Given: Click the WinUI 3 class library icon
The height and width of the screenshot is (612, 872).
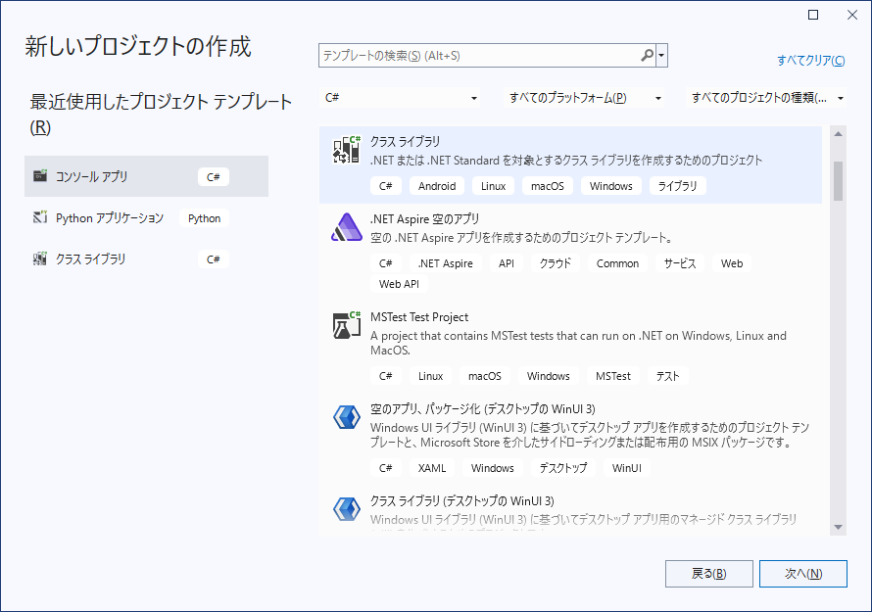Looking at the screenshot, I should 347,509.
